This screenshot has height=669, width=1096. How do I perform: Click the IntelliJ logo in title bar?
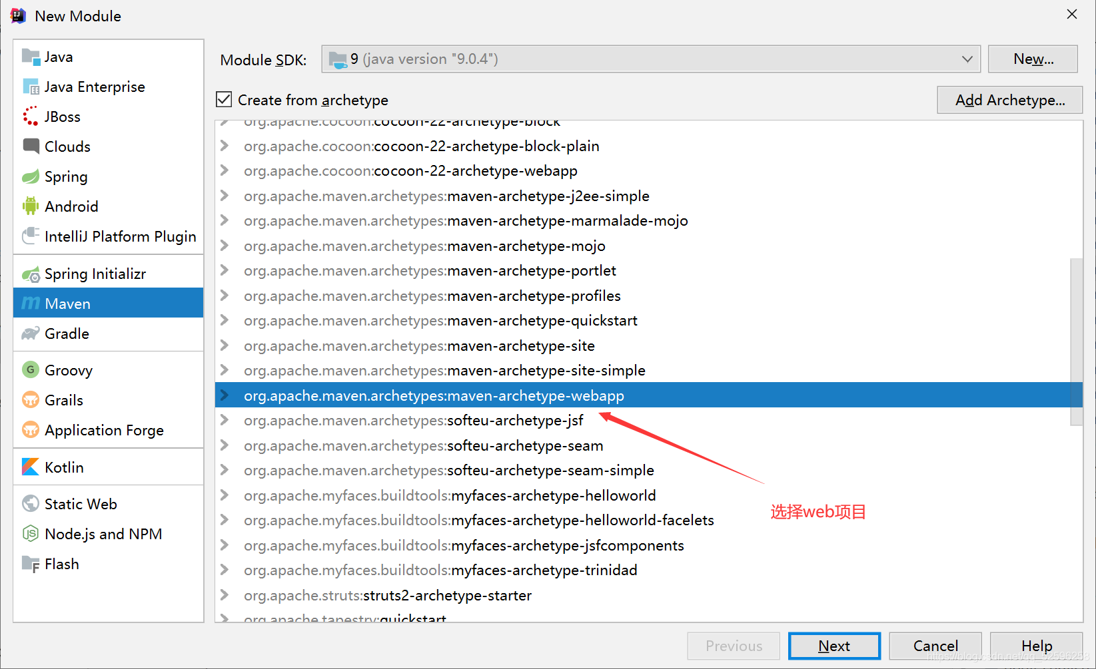point(18,15)
